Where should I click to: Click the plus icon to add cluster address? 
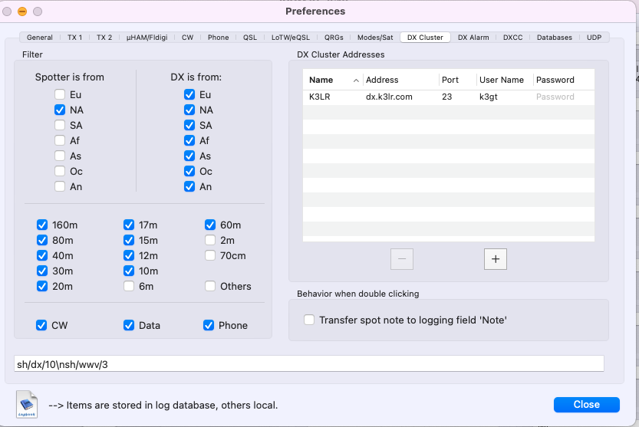(495, 259)
